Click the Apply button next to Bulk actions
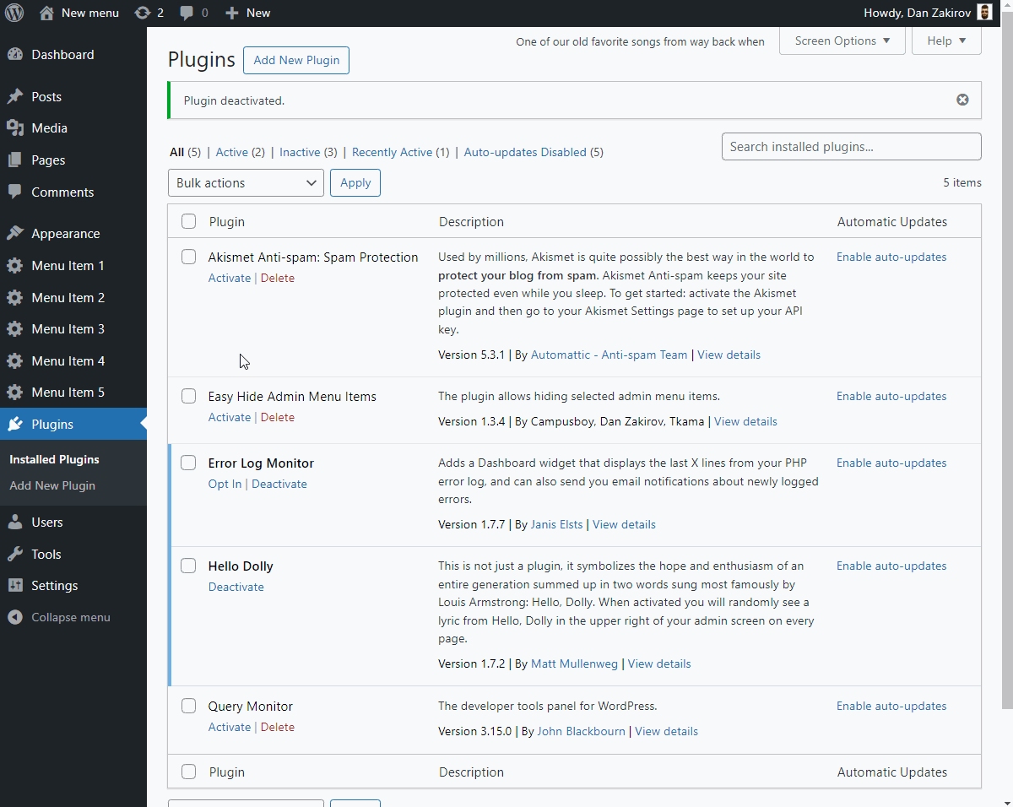1013x807 pixels. click(355, 182)
